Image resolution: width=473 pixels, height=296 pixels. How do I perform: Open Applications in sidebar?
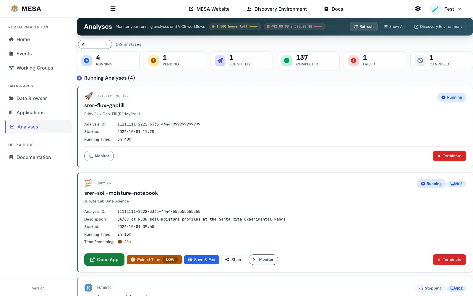point(38,112)
